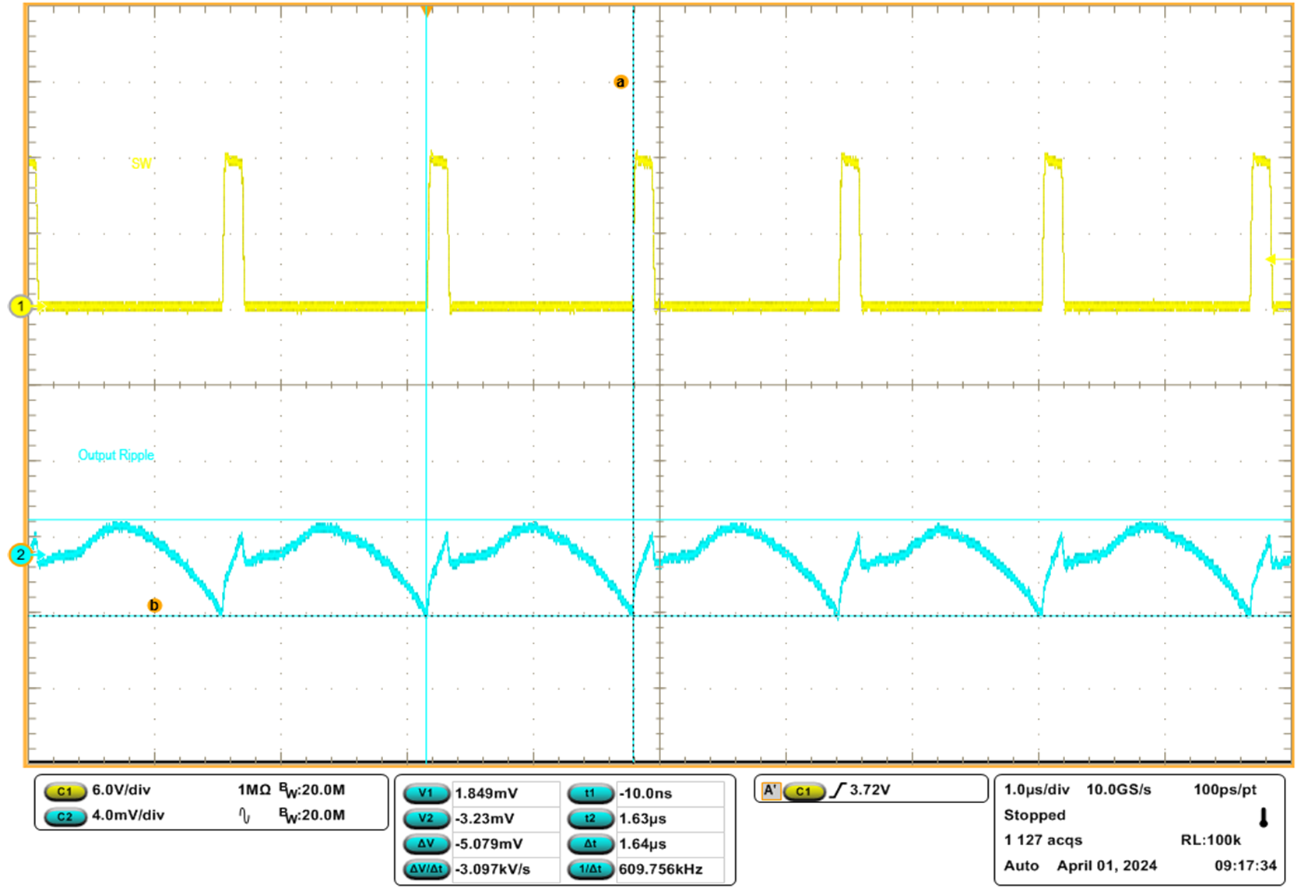The height and width of the screenshot is (888, 1308).
Task: Click the ΔV/Δt slope badge
Action: 426,869
